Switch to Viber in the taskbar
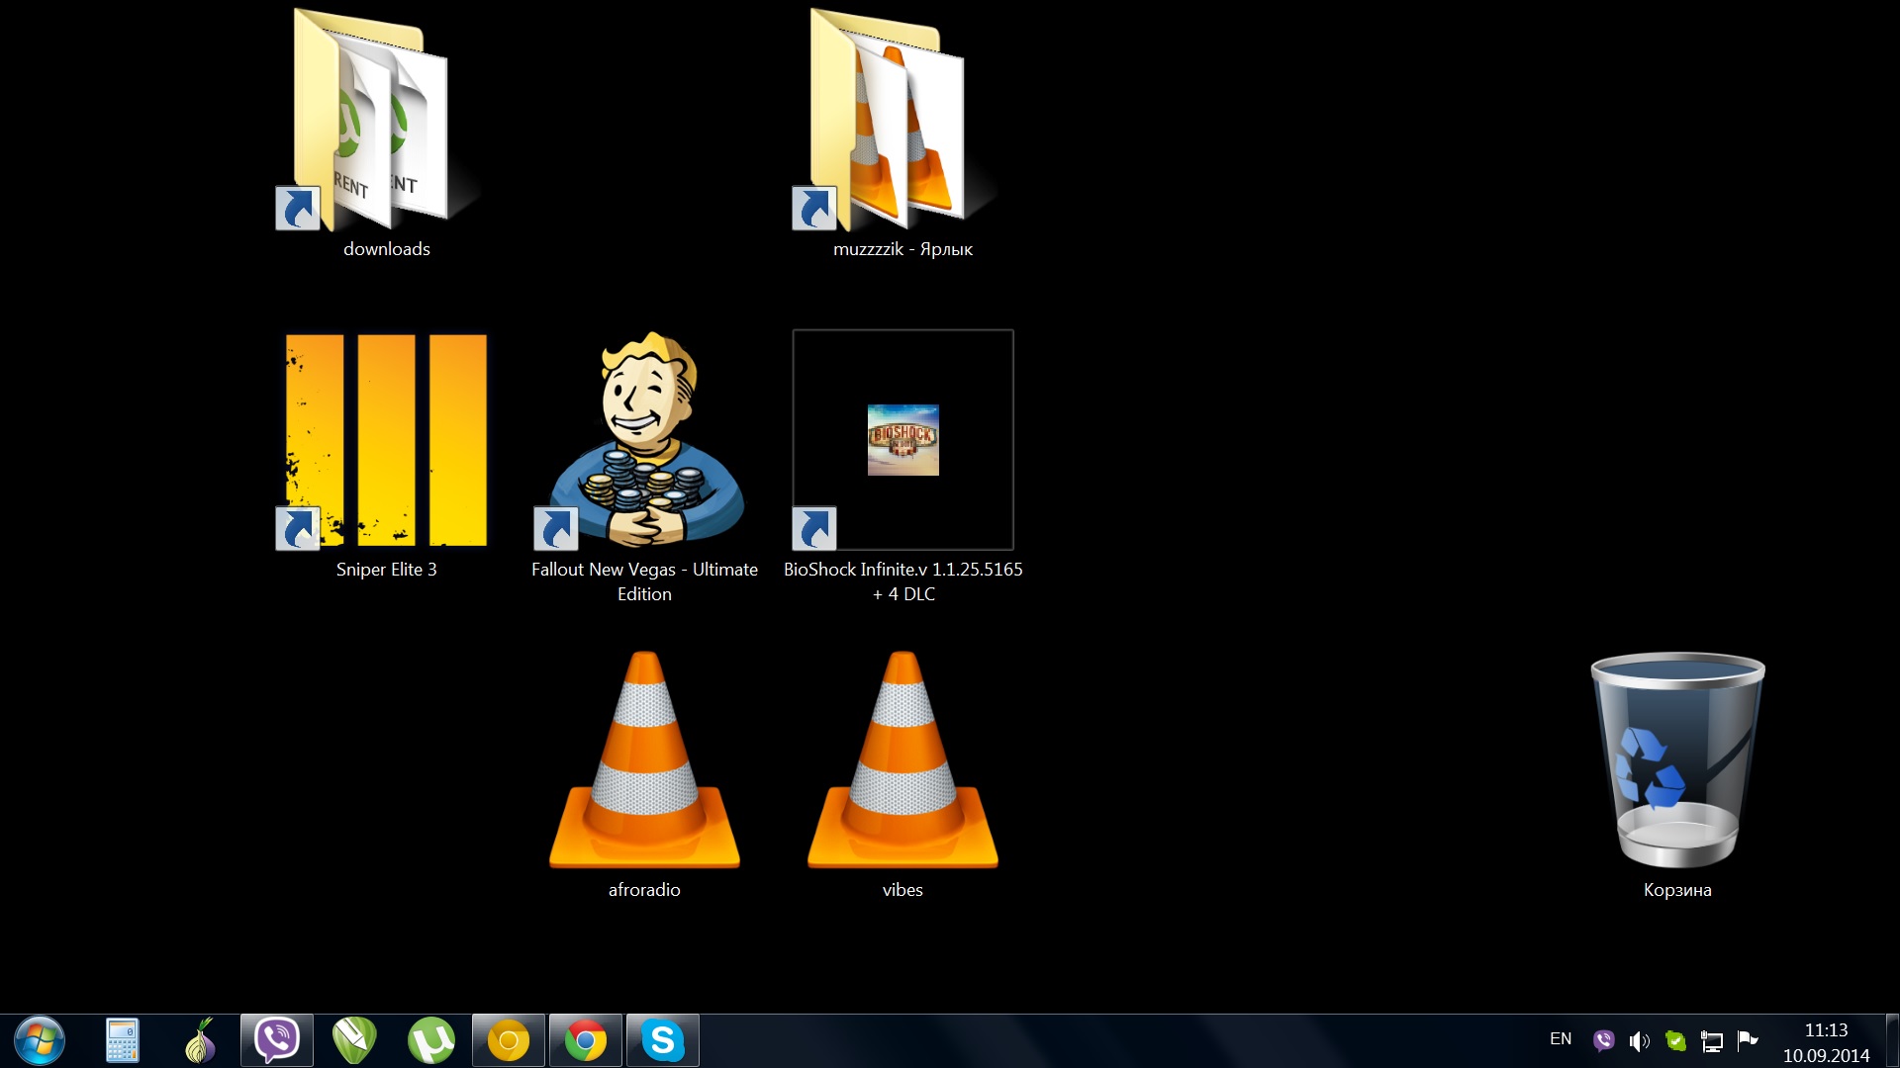 277,1040
